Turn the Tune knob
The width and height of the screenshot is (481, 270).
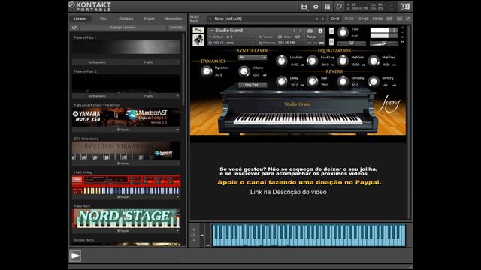tap(343, 32)
